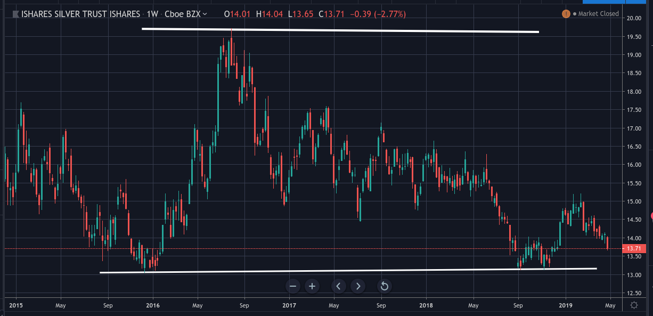The height and width of the screenshot is (316, 653).
Task: Click the 18.50 price axis label
Action: pos(634,73)
